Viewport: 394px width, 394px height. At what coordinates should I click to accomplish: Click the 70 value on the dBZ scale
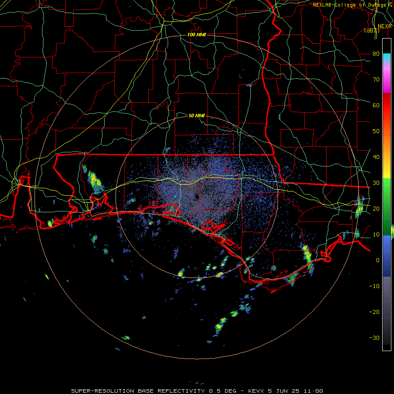tap(376, 80)
